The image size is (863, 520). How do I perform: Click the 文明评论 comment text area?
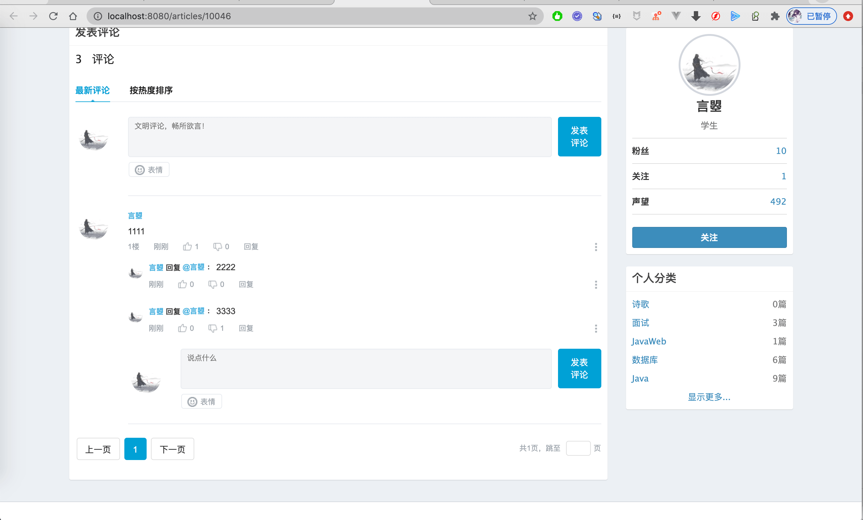[339, 137]
